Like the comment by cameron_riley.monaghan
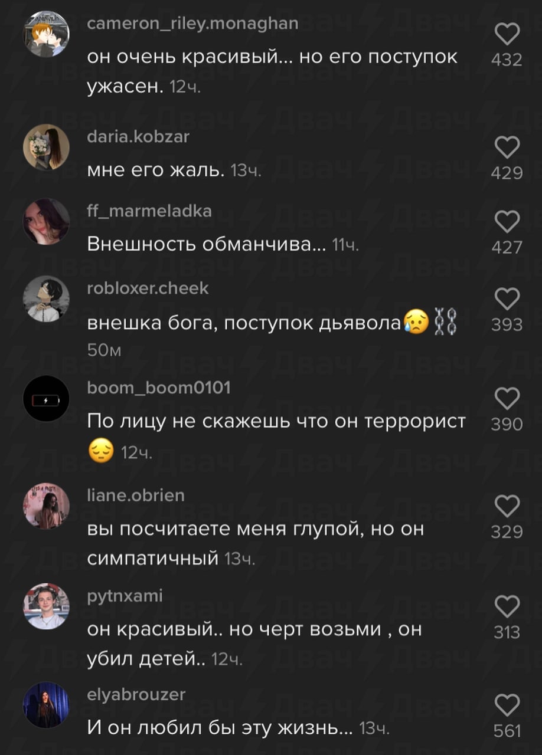 coord(507,35)
